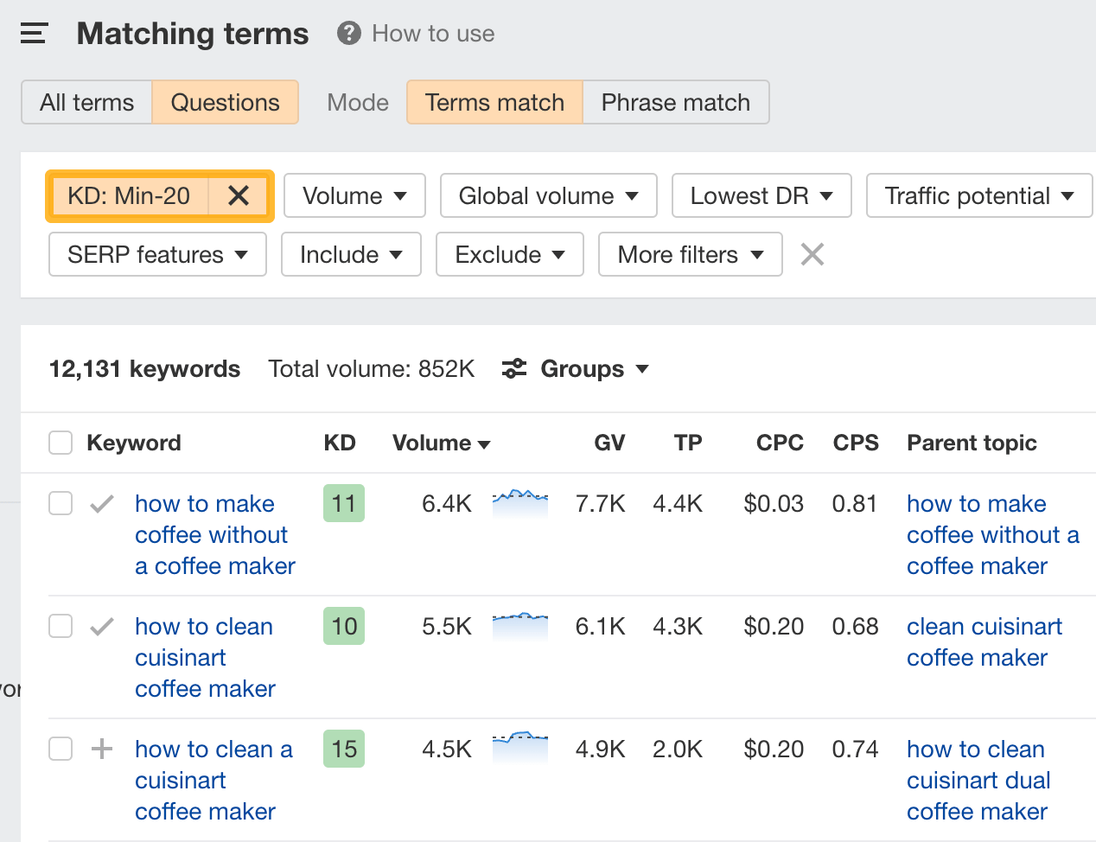Check the row for how to make coffee
The height and width of the screenshot is (842, 1096).
pyautogui.click(x=60, y=503)
